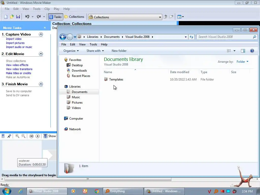Select the Templates folder

tap(116, 79)
